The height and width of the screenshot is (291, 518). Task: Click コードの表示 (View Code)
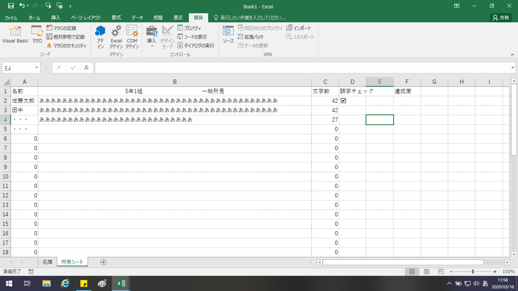[x=192, y=37]
